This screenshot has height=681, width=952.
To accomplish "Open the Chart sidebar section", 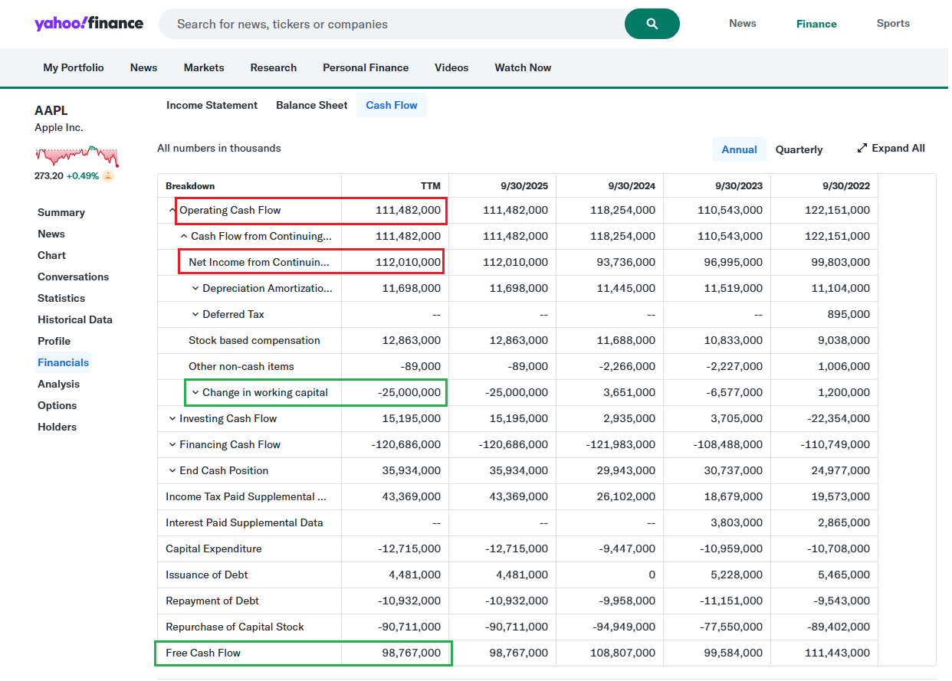I will (51, 255).
